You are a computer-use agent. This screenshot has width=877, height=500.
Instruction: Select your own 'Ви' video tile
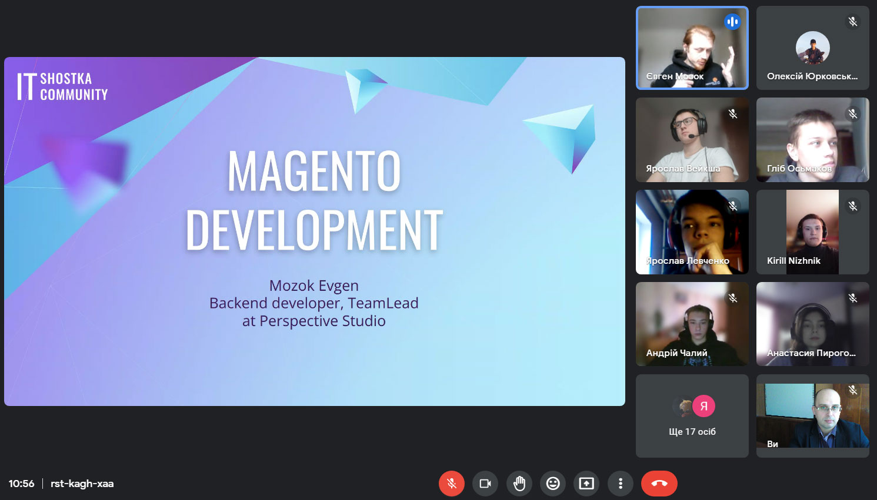pos(813,416)
